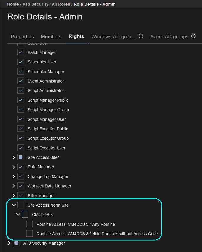The image size is (202, 252).
Task: Collapse the Site Access:North Site node
Action: tap(14, 205)
